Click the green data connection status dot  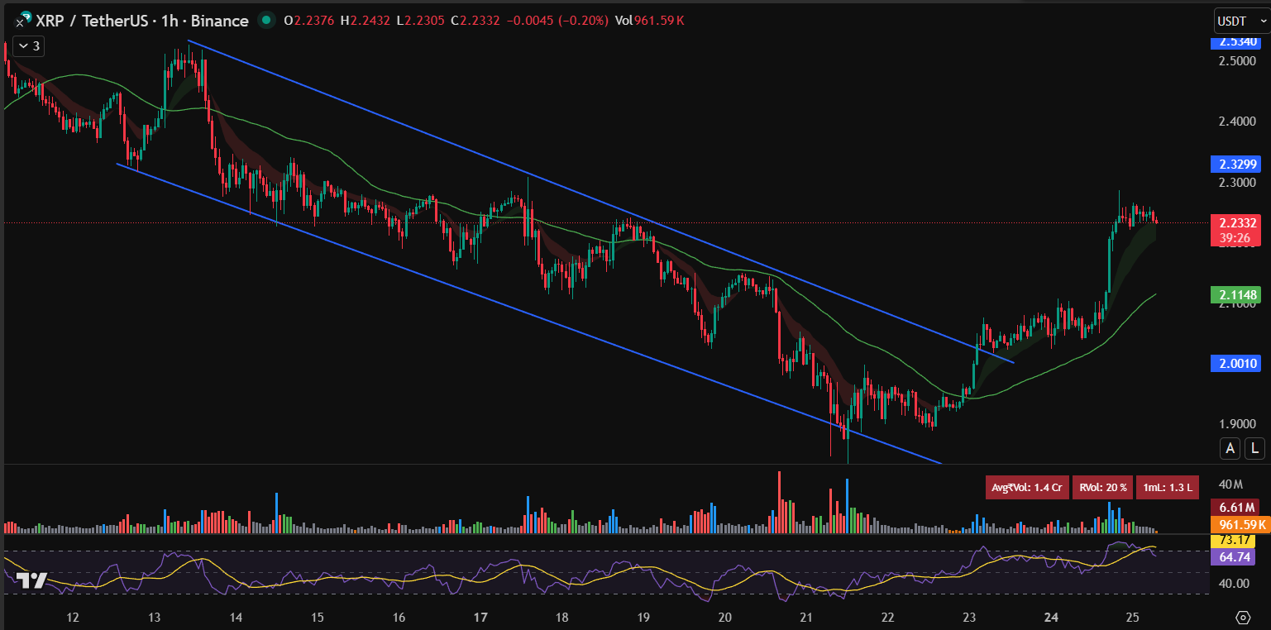coord(265,21)
